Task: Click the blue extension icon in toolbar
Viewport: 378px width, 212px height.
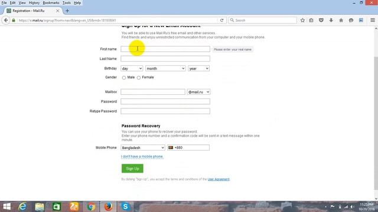Action: point(361,21)
